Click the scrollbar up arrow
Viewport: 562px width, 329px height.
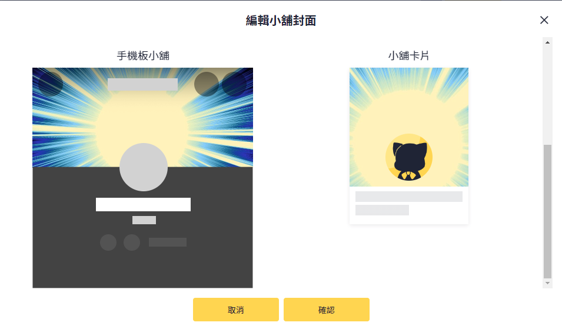point(547,42)
